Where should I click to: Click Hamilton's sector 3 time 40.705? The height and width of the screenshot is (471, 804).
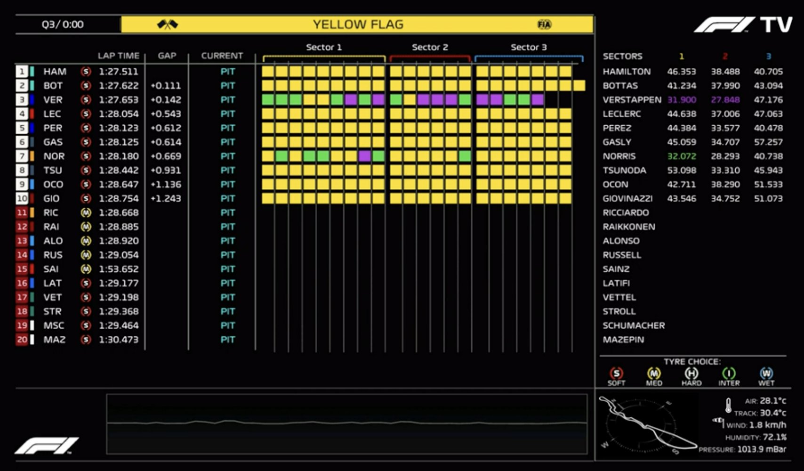click(x=768, y=72)
